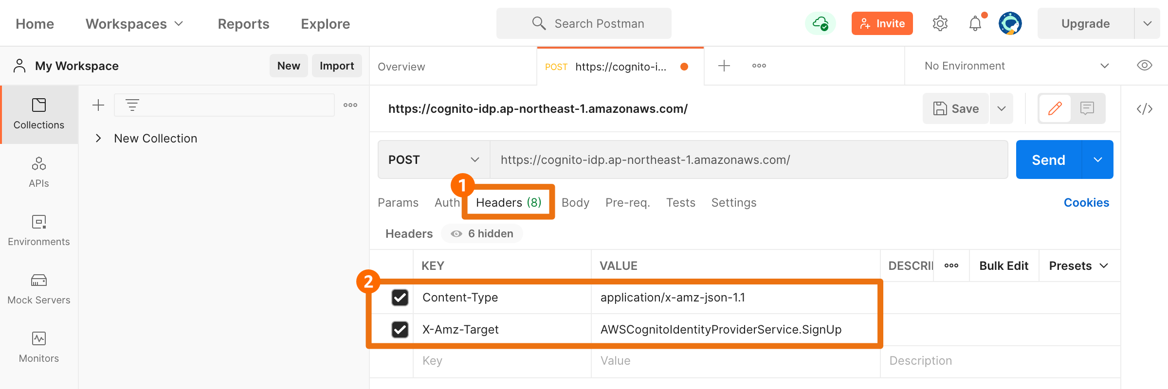Click the Upgrade button
This screenshot has height=389, width=1168.
click(1086, 23)
